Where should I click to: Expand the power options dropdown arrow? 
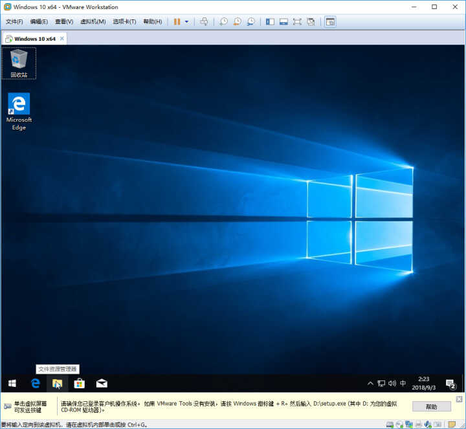(x=186, y=22)
